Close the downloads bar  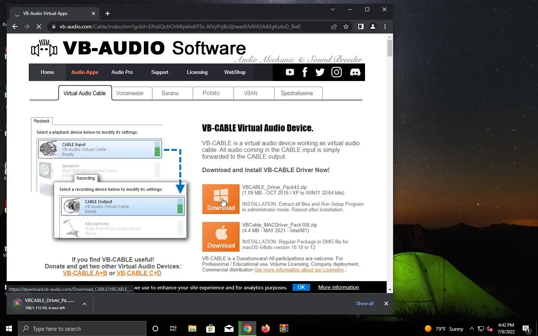[386, 304]
